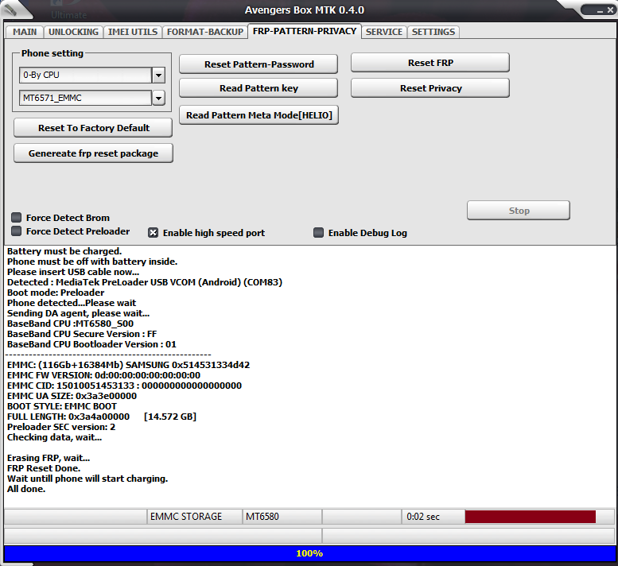Viewport: 618px width, 566px height.
Task: Open the UNLOCKING tab
Action: pyautogui.click(x=73, y=32)
